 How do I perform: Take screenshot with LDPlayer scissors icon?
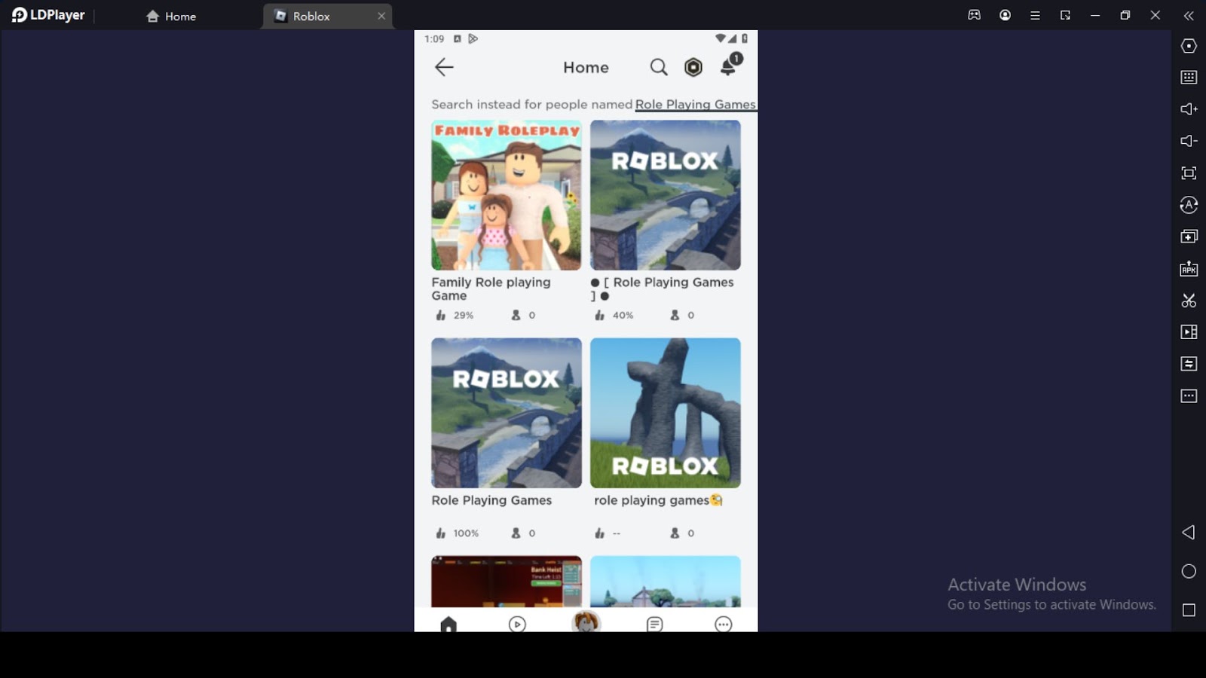pyautogui.click(x=1189, y=301)
